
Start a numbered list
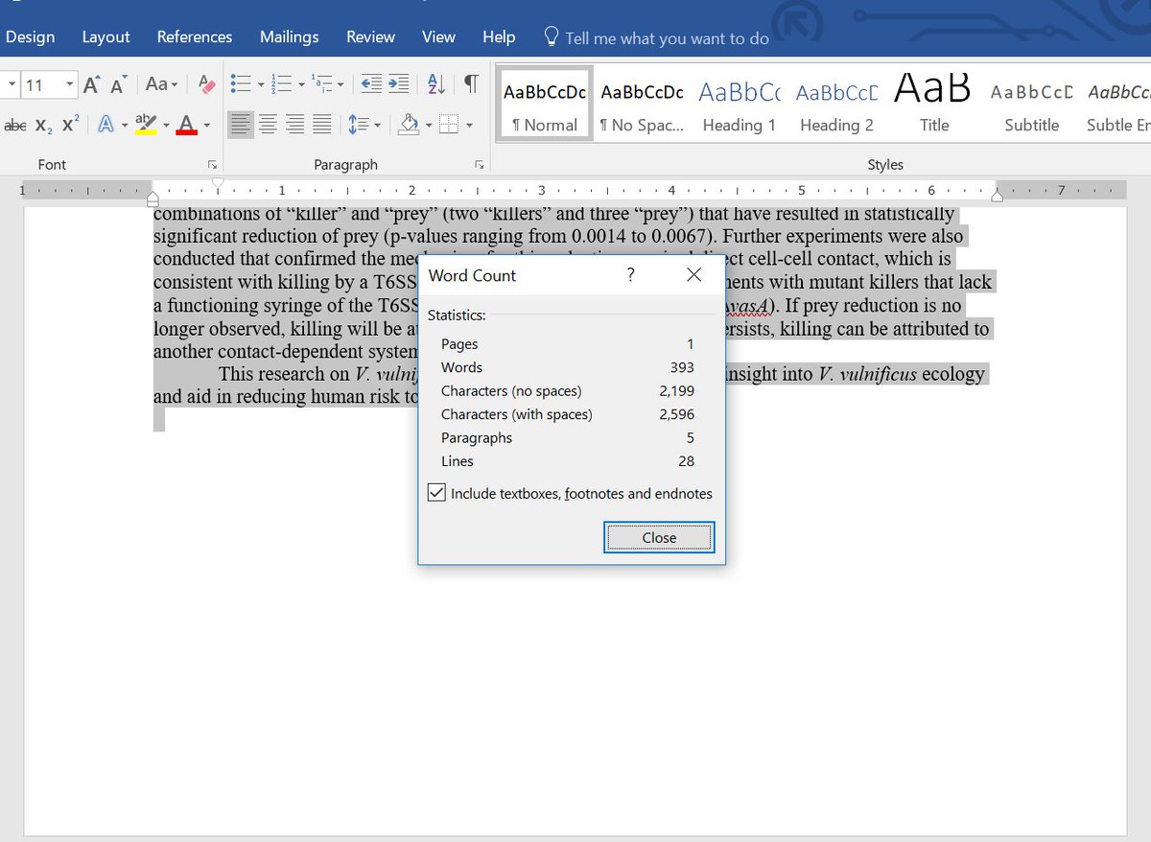click(281, 84)
